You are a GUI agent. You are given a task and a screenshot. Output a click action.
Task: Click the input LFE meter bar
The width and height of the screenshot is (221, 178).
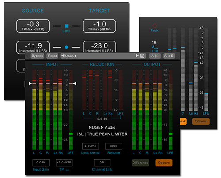[71, 110]
